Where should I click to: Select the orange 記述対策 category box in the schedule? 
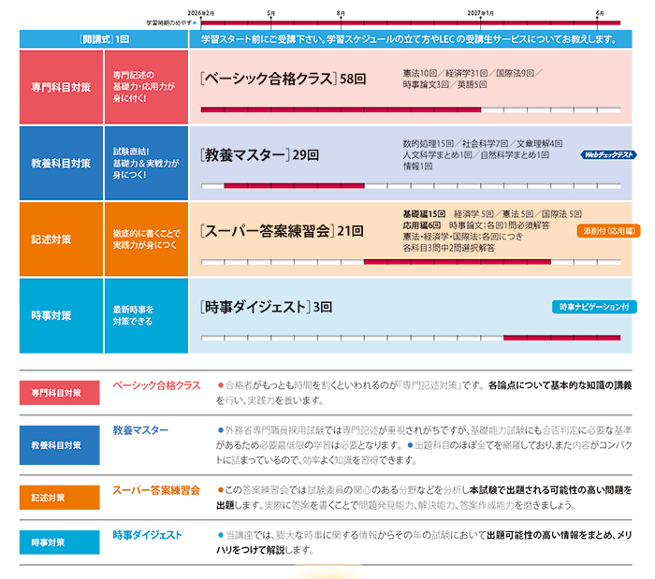point(61,239)
